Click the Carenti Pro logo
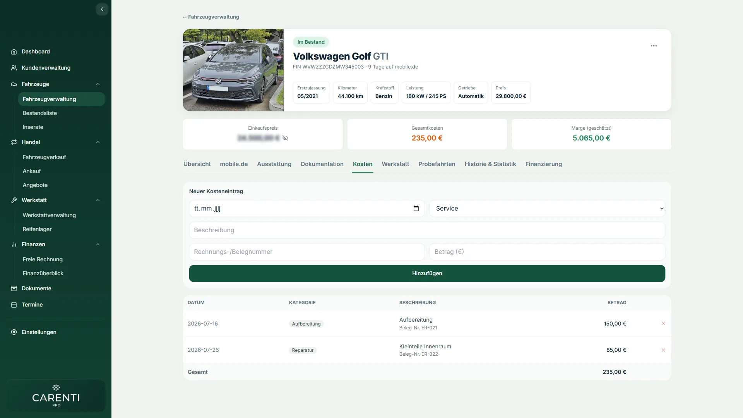 click(56, 396)
